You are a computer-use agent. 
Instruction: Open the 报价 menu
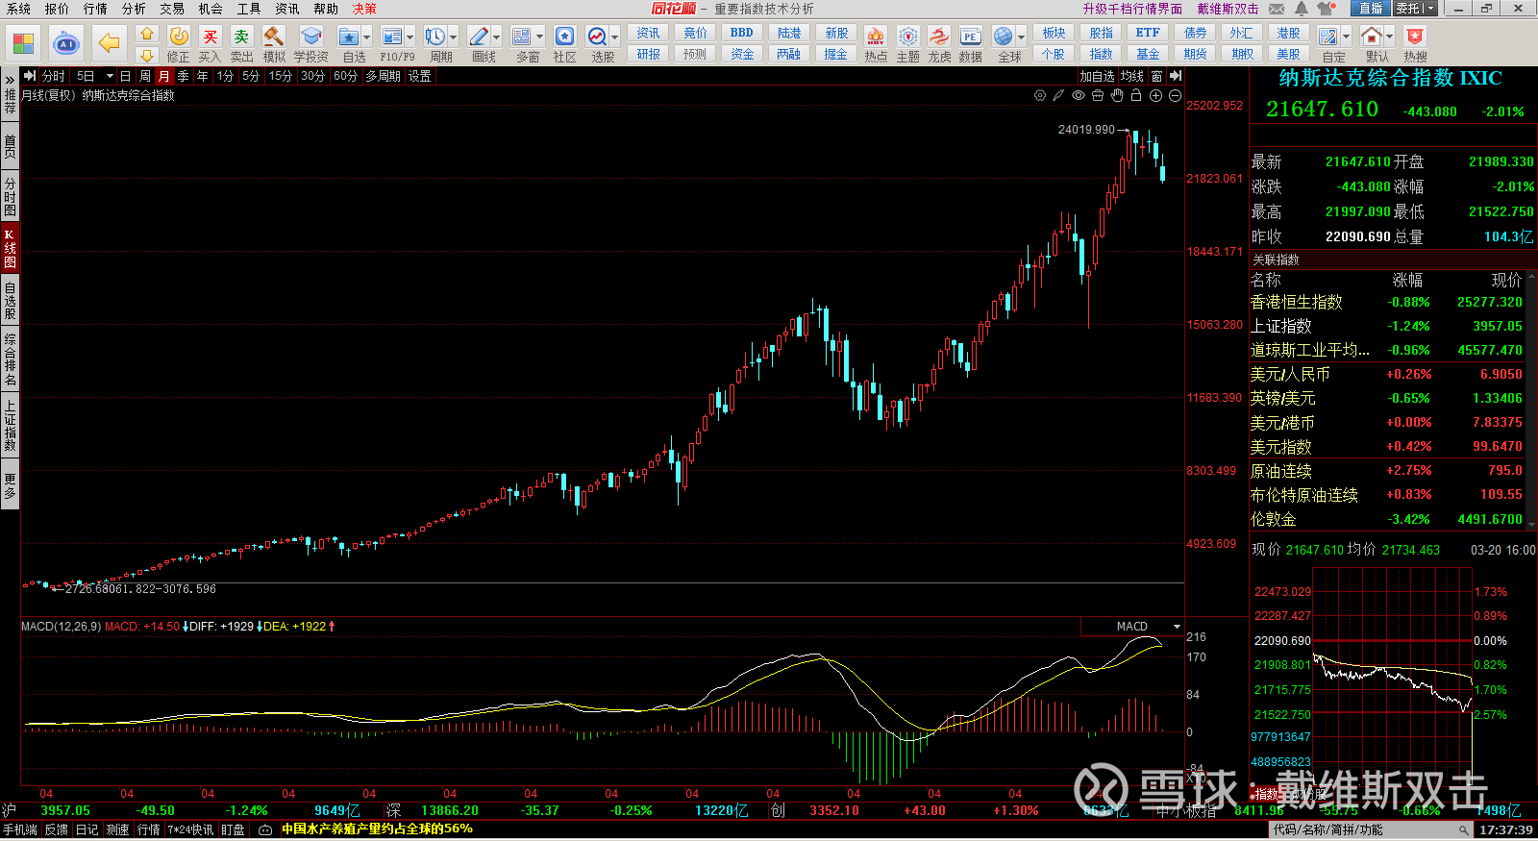[57, 9]
